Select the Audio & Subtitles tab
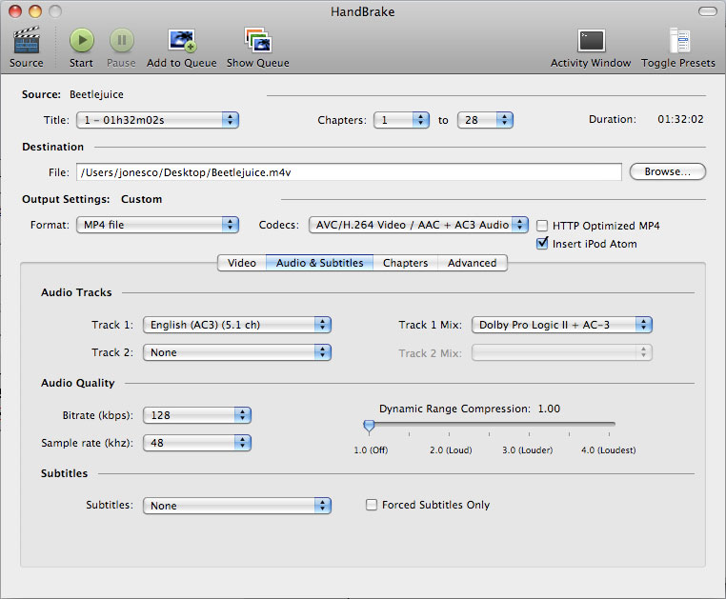The image size is (726, 599). coord(319,263)
